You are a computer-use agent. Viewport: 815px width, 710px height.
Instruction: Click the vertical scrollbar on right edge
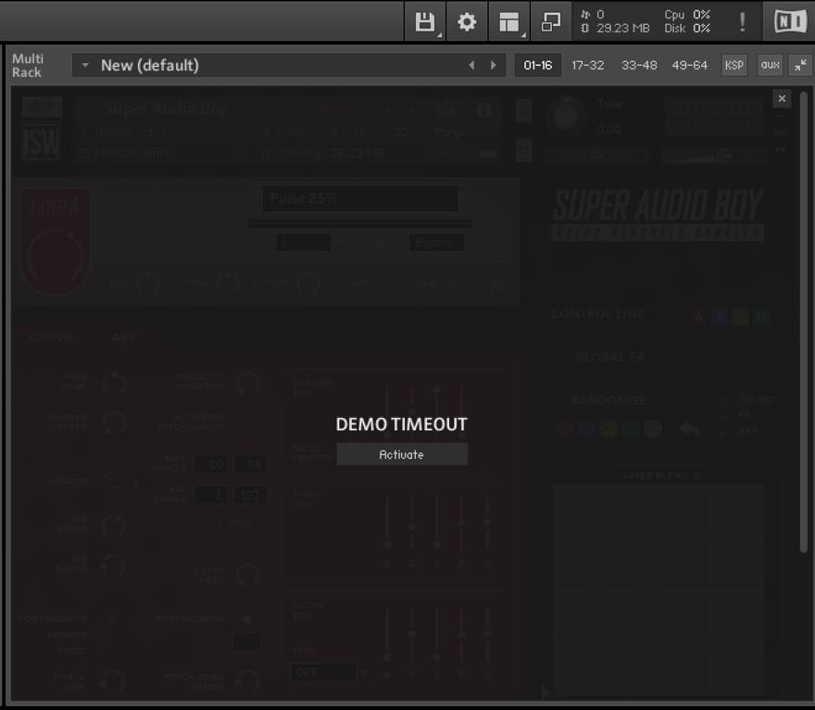click(x=804, y=324)
